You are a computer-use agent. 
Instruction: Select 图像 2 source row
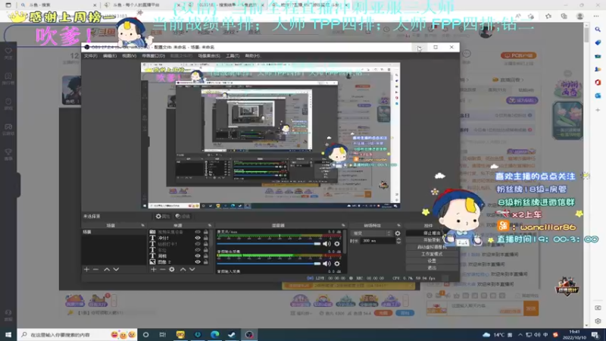coord(180,262)
